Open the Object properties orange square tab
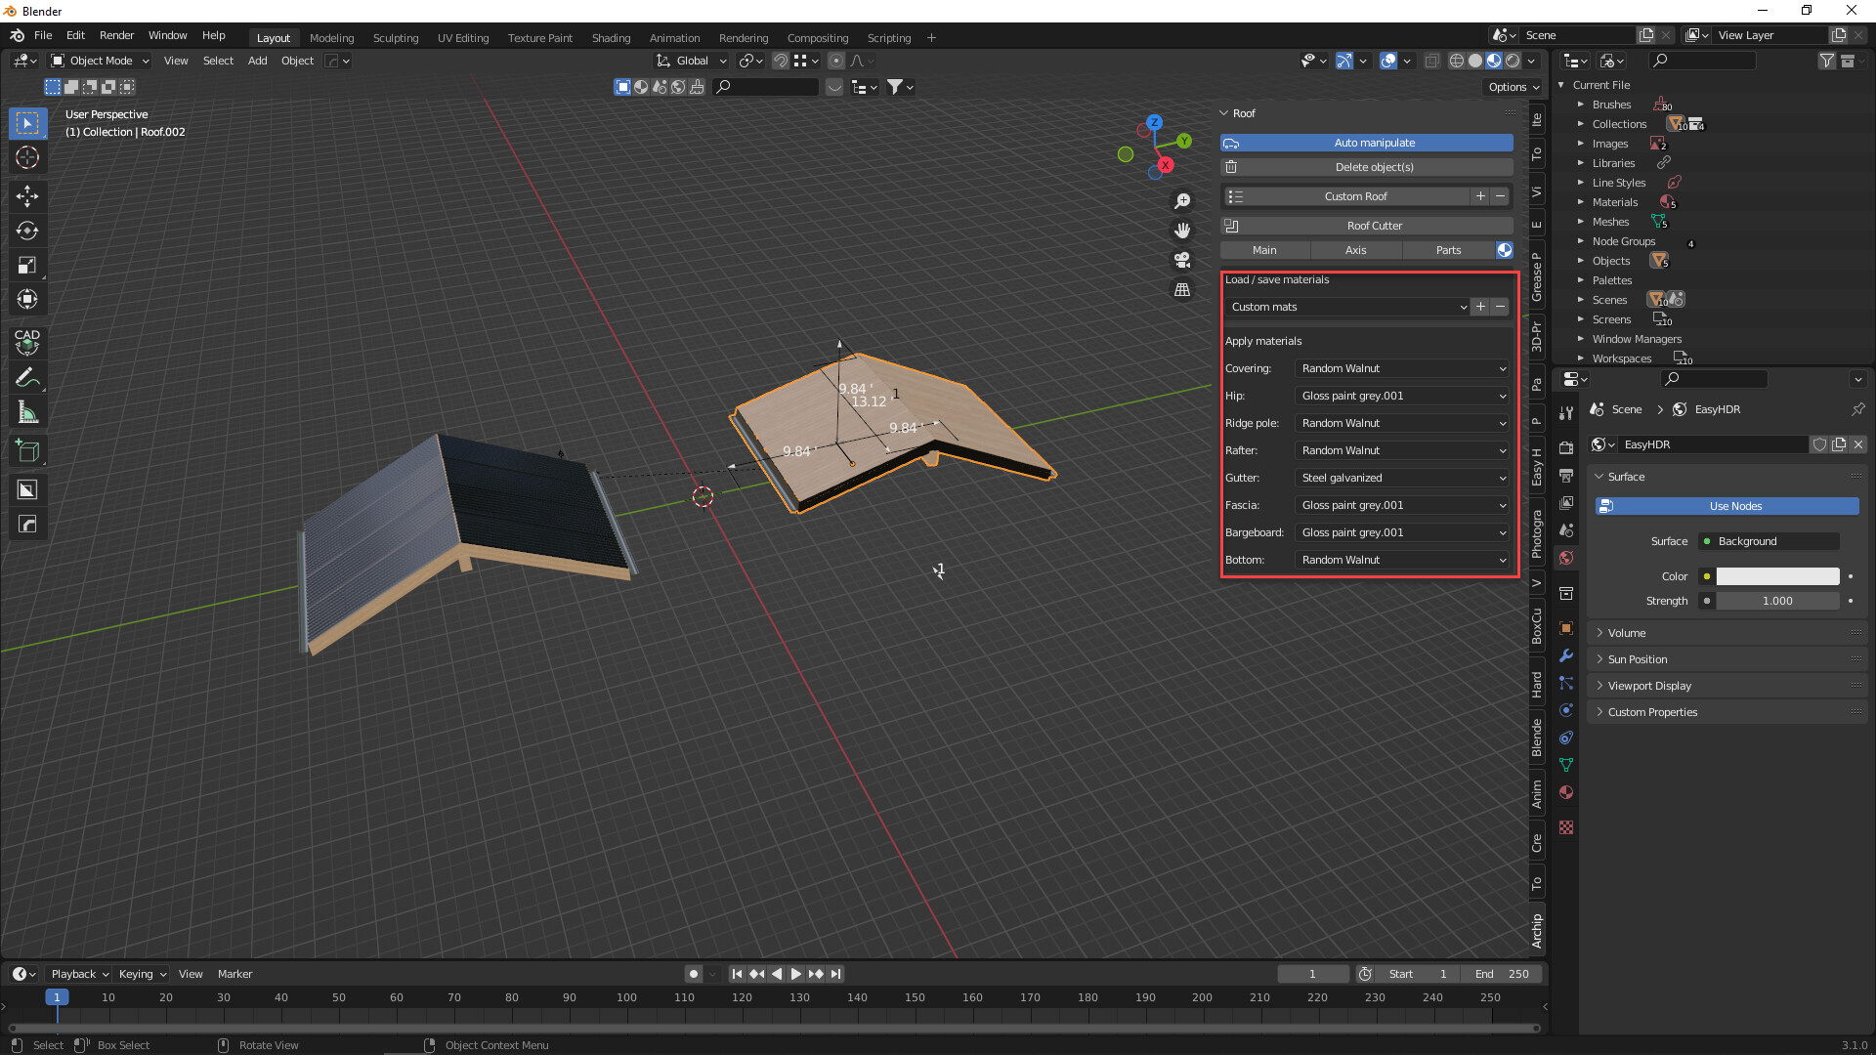 (1566, 628)
